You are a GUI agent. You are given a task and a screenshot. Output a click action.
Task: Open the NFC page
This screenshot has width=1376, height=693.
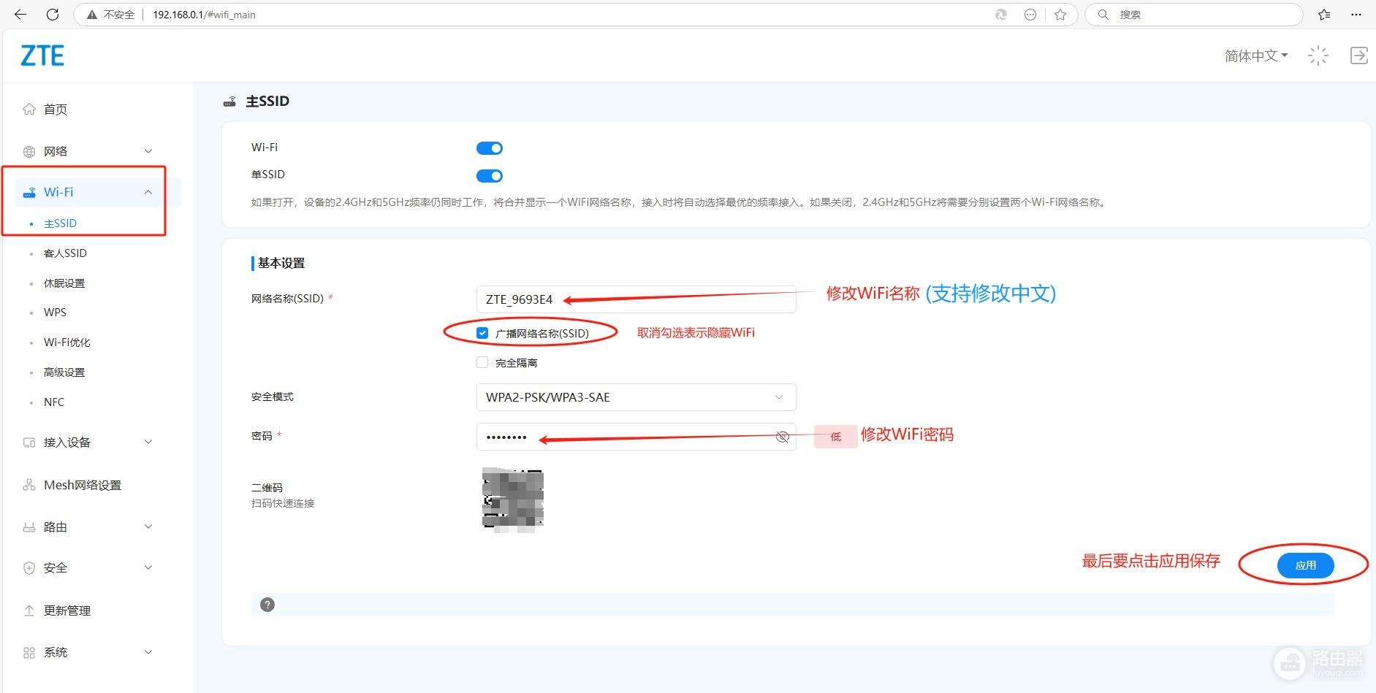coord(54,402)
